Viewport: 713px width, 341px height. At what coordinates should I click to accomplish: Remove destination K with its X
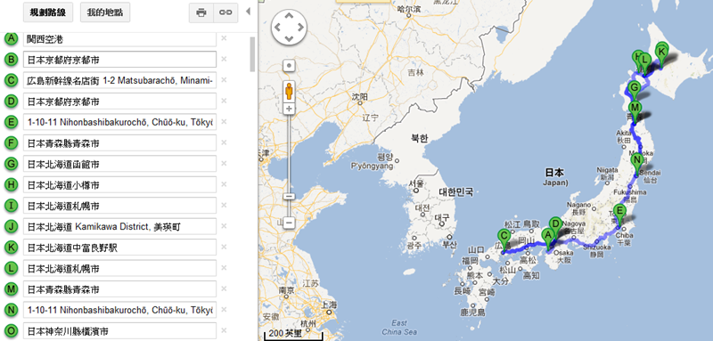[x=224, y=247]
